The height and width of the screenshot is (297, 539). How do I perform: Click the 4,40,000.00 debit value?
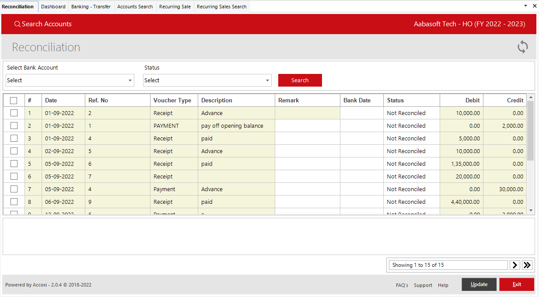pyautogui.click(x=465, y=202)
